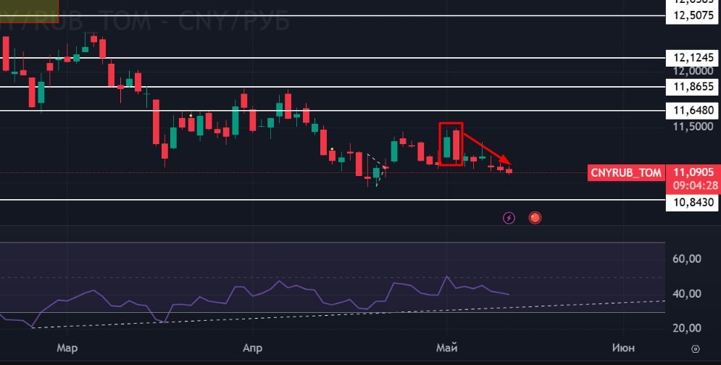The width and height of the screenshot is (721, 365).
Task: Click the Апр month label on time axis
Action: click(252, 348)
